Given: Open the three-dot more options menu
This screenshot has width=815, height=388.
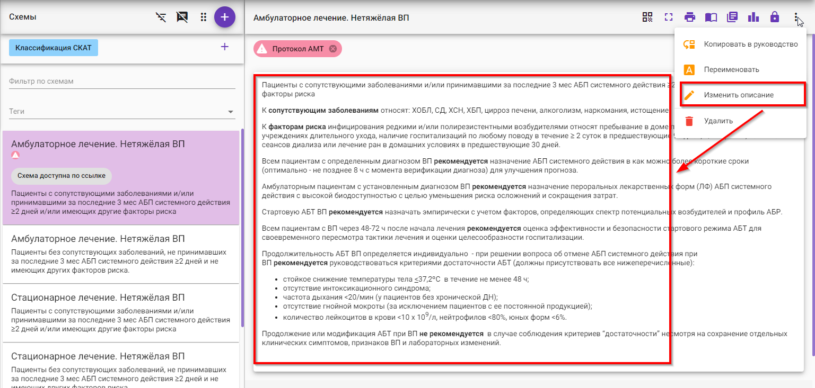Looking at the screenshot, I should coord(796,17).
